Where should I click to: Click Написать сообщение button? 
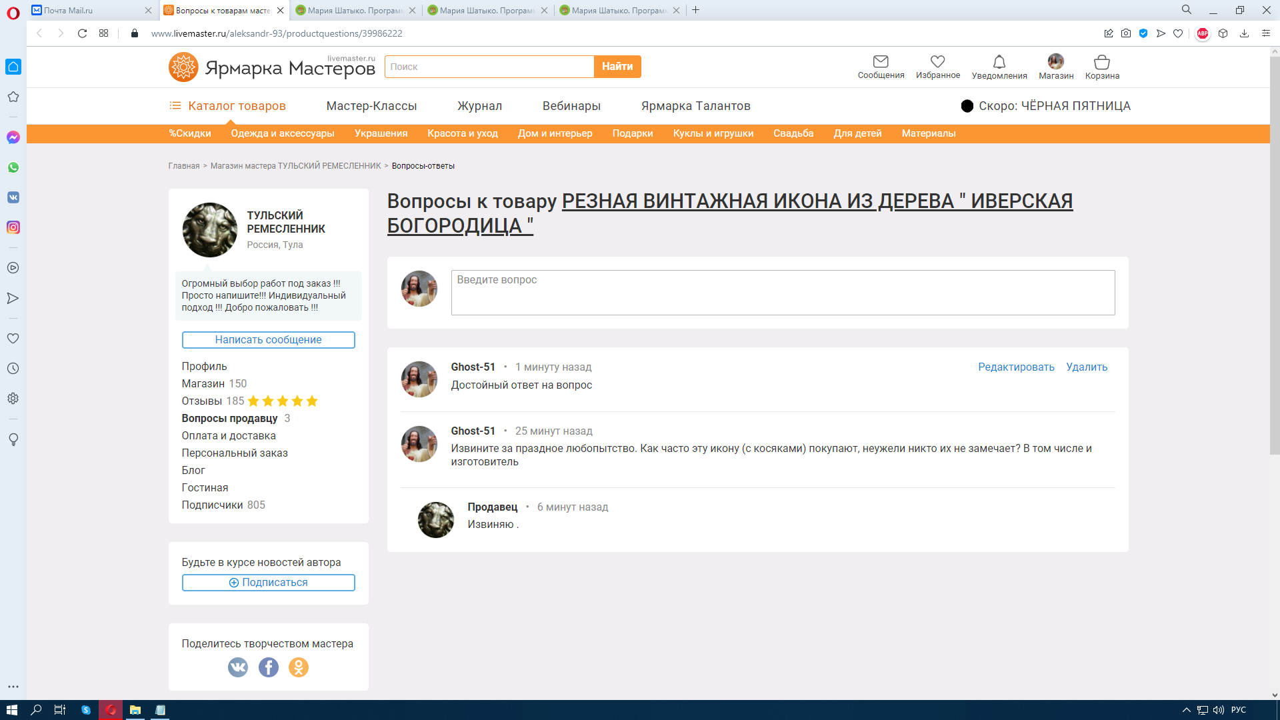pyautogui.click(x=268, y=340)
